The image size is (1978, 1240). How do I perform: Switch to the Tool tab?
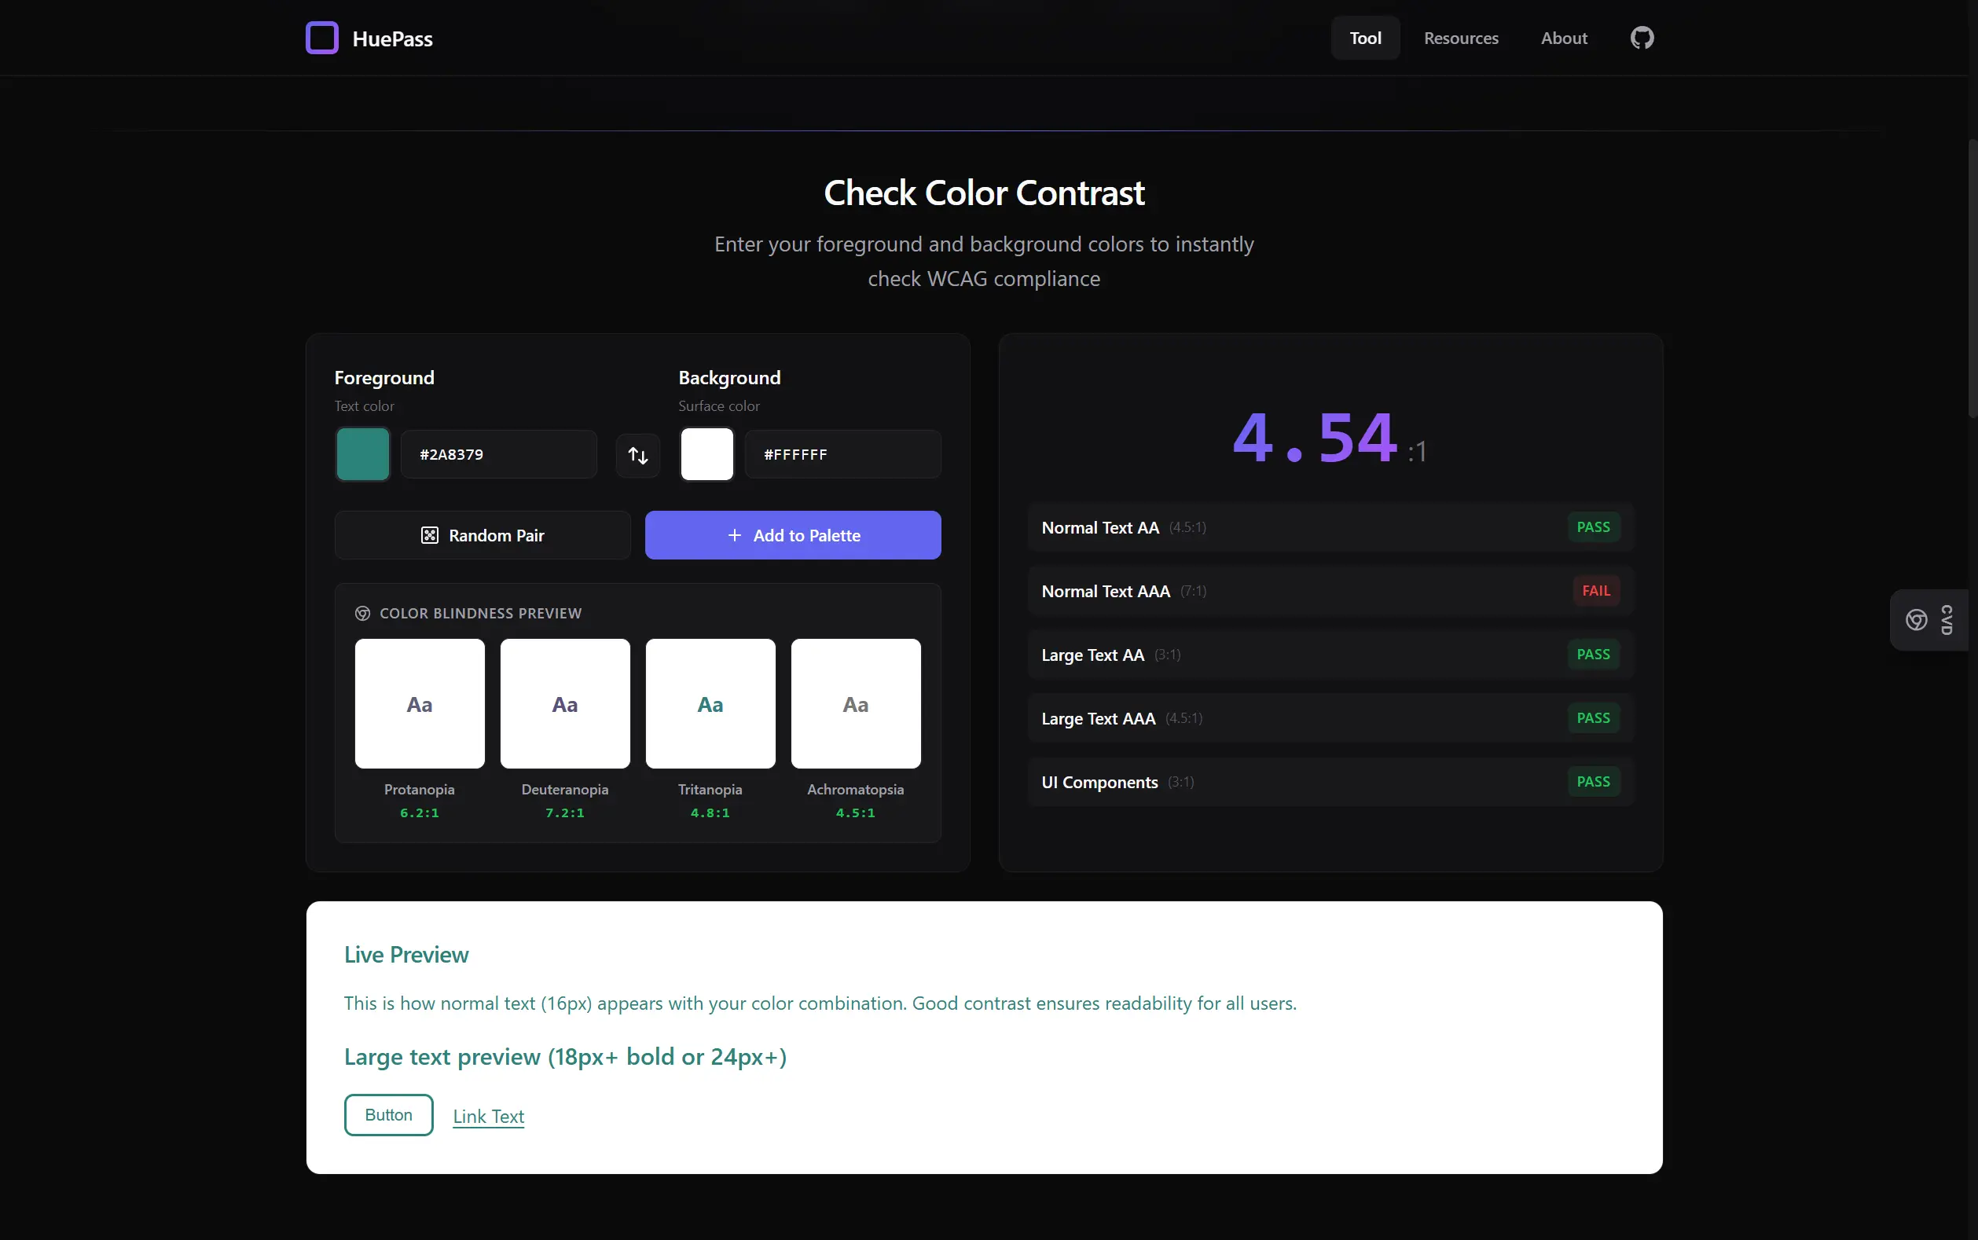tap(1363, 37)
